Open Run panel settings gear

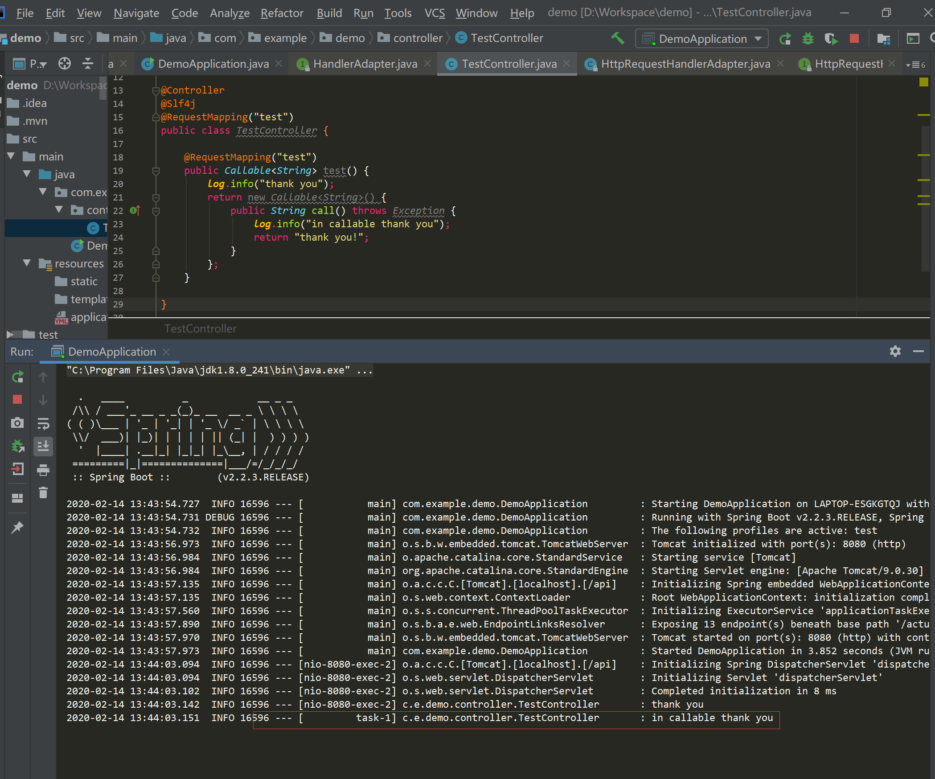pyautogui.click(x=895, y=352)
